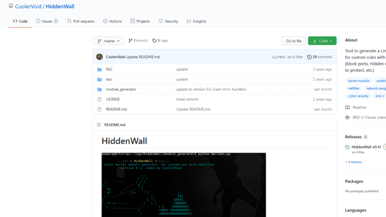
Task: Open the Initial commit message link
Action: (x=187, y=99)
